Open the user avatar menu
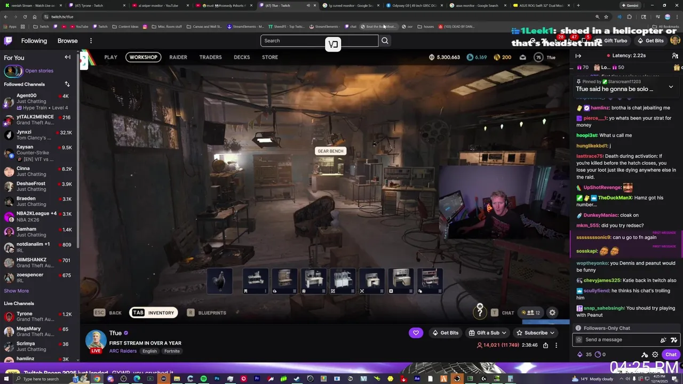This screenshot has width=683, height=384. click(675, 41)
